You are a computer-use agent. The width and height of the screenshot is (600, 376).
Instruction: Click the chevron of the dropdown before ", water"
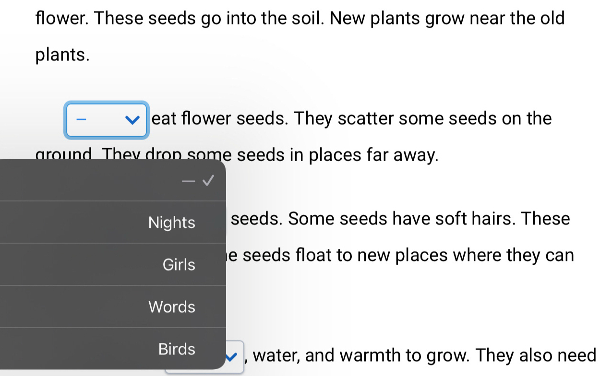click(233, 356)
